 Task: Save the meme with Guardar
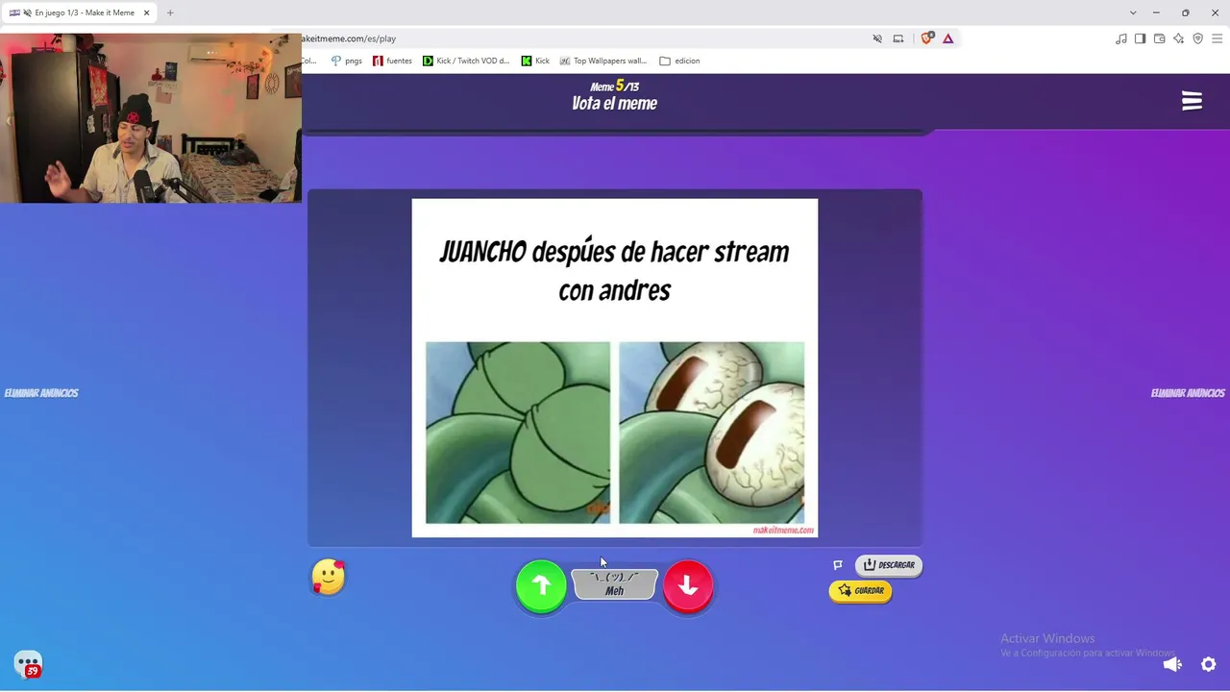(x=860, y=591)
